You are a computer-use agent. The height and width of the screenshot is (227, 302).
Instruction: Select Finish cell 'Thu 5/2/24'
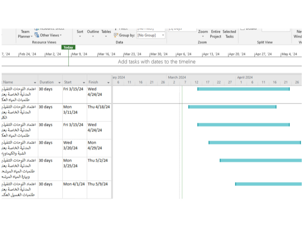pyautogui.click(x=99, y=169)
